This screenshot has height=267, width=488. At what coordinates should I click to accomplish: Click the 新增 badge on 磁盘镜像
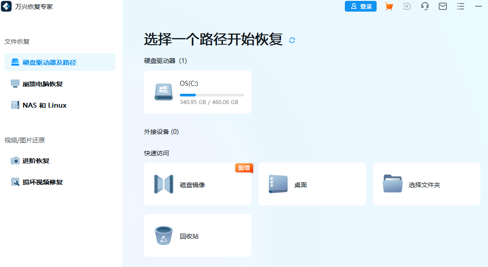point(244,168)
